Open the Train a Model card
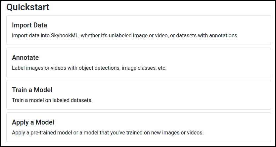 (x=139, y=95)
